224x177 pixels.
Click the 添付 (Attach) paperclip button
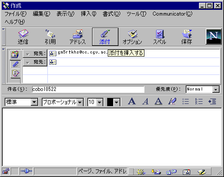click(x=105, y=37)
